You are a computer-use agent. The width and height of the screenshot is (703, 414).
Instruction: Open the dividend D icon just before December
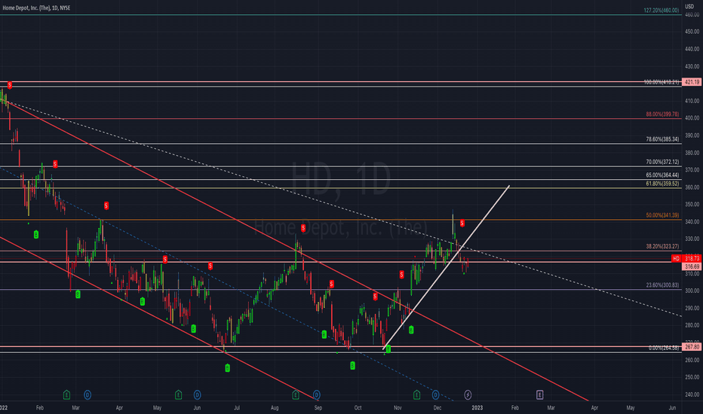(x=435, y=394)
